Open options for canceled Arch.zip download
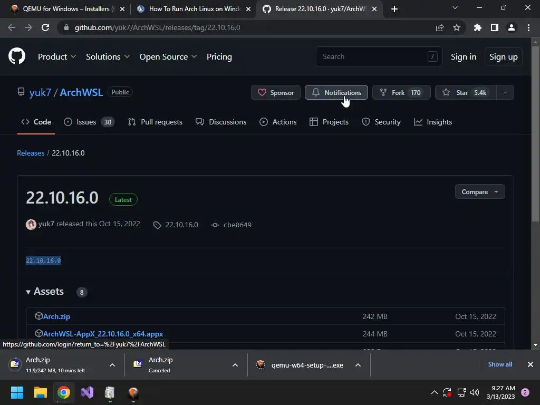The height and width of the screenshot is (405, 540). [x=235, y=365]
